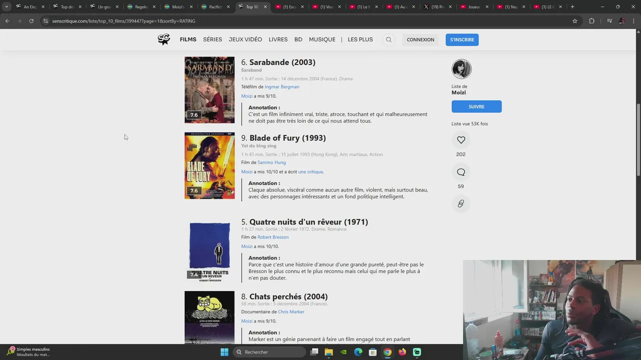Viewport: 641px width, 360px height.
Task: Open FILMS in the navigation menu
Action: pyautogui.click(x=188, y=39)
